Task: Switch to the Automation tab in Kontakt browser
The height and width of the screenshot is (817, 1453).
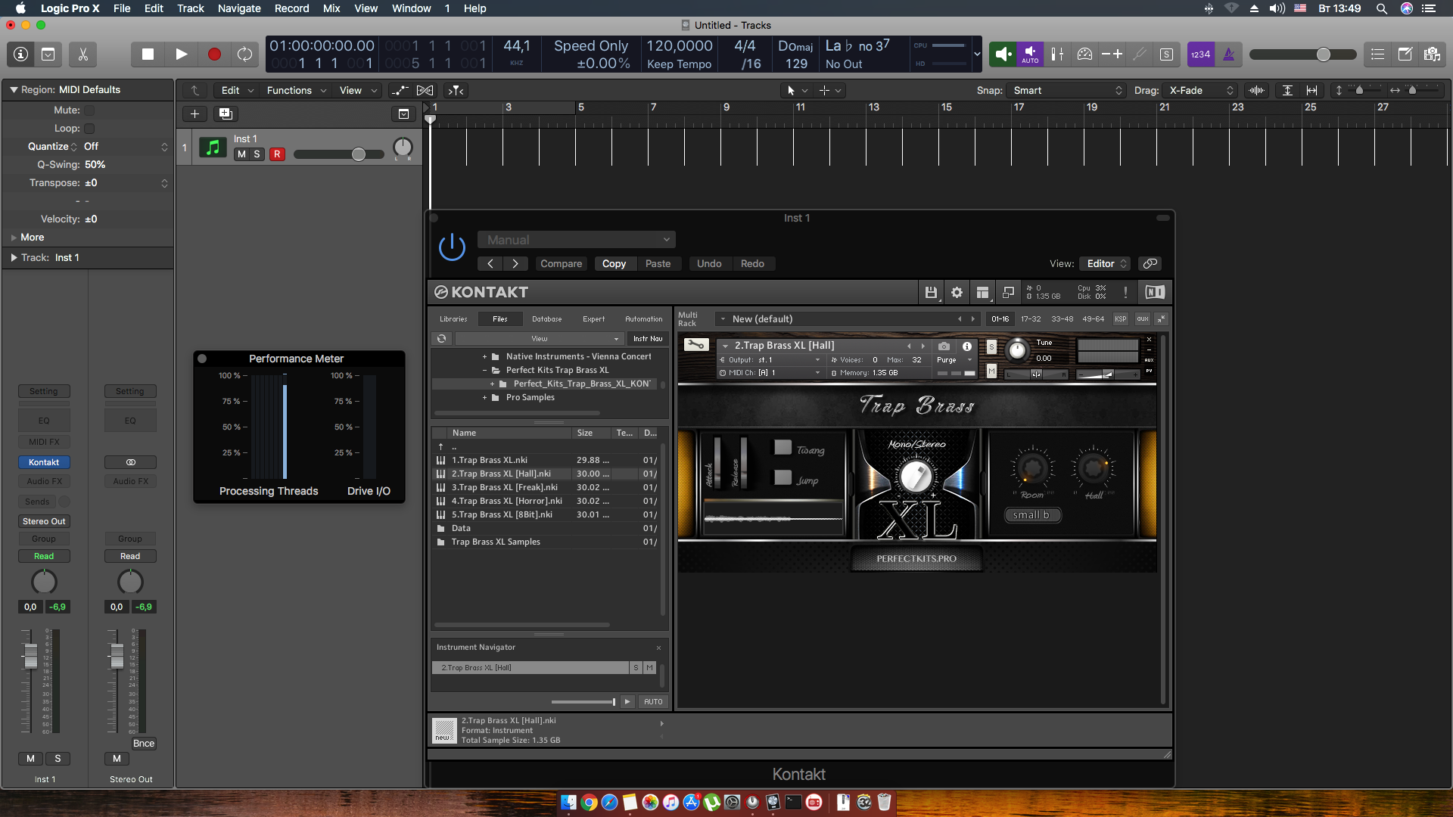Action: 643,319
